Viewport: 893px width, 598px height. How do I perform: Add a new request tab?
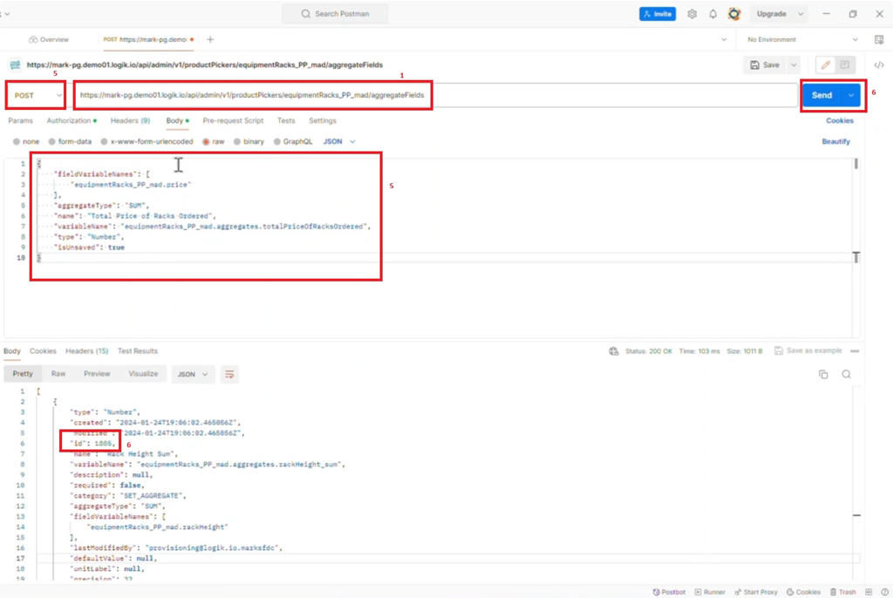[210, 39]
